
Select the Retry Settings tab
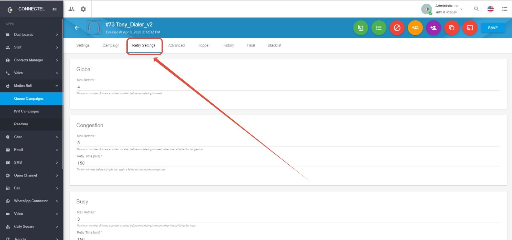144,45
